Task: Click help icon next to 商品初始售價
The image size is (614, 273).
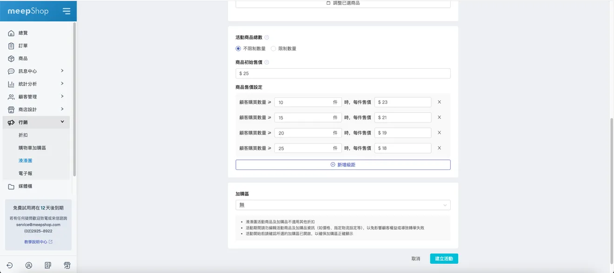Action: pos(267,62)
